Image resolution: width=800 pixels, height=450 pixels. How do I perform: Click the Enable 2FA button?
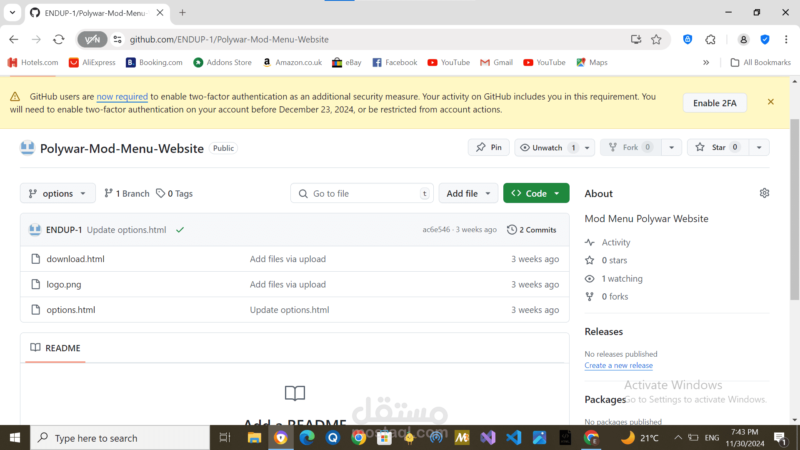pos(715,103)
